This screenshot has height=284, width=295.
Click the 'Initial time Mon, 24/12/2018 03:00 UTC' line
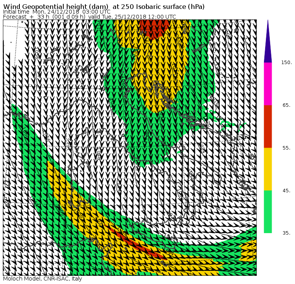click(x=57, y=12)
